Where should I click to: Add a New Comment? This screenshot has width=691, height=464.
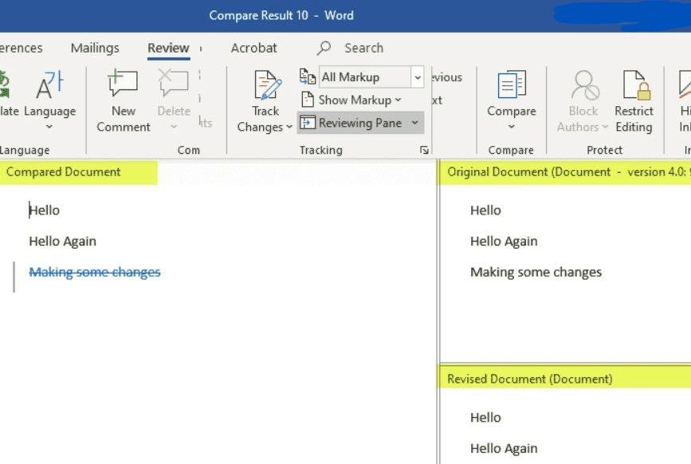click(x=123, y=100)
